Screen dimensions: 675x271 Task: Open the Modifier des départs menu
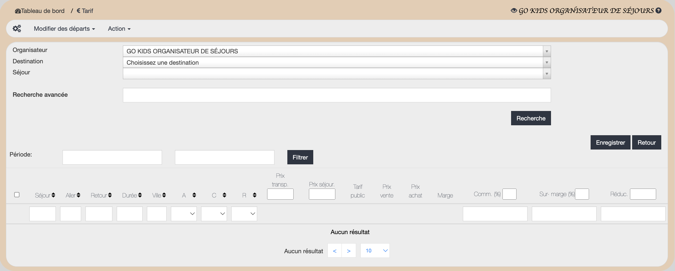coord(64,29)
